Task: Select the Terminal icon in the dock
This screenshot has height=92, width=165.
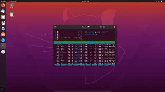Action: coord(3,46)
